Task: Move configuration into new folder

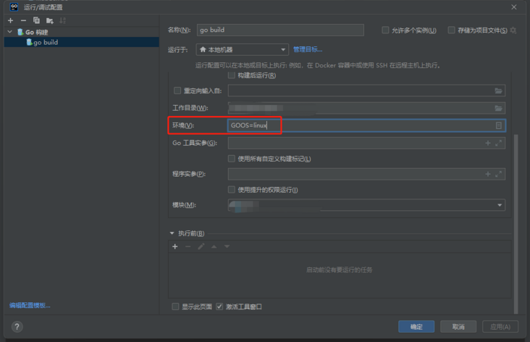Action: coord(50,21)
